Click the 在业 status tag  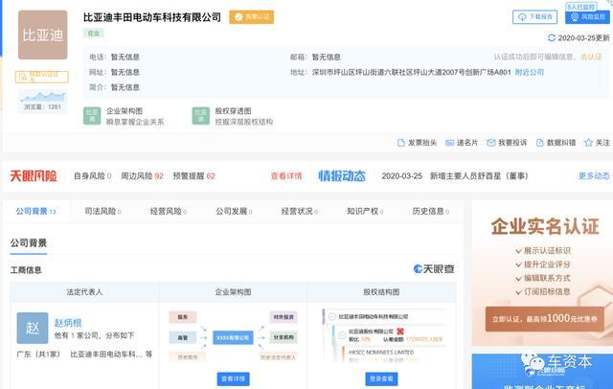(94, 34)
